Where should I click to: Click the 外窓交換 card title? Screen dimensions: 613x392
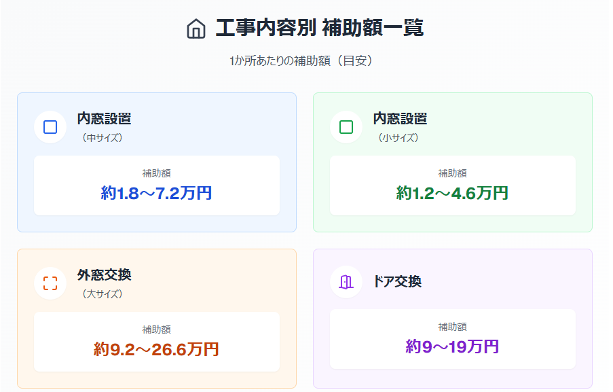click(104, 275)
